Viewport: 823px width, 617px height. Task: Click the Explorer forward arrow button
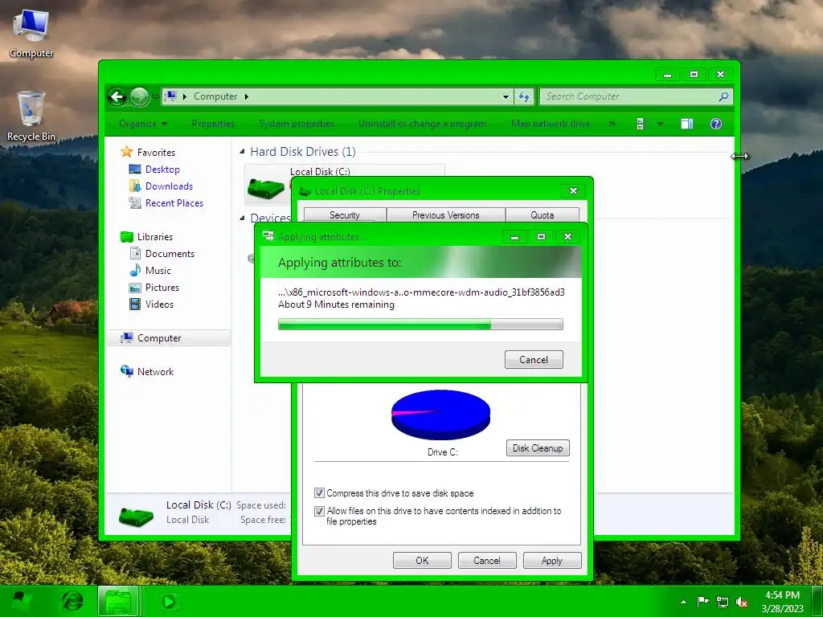pyautogui.click(x=139, y=96)
